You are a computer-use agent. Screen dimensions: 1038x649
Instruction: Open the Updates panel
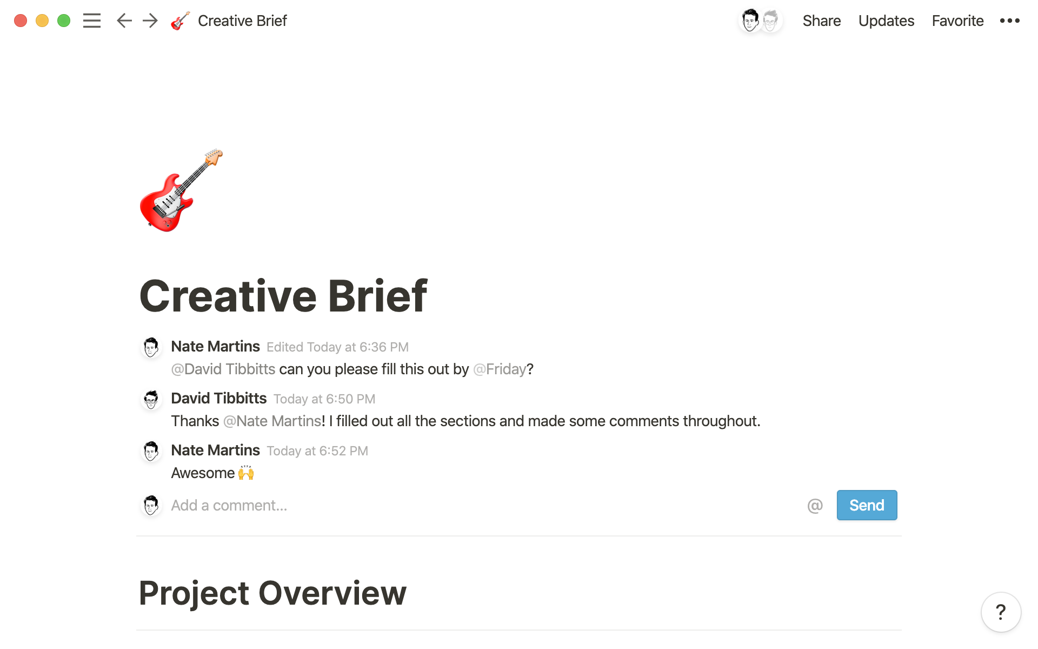(x=886, y=21)
